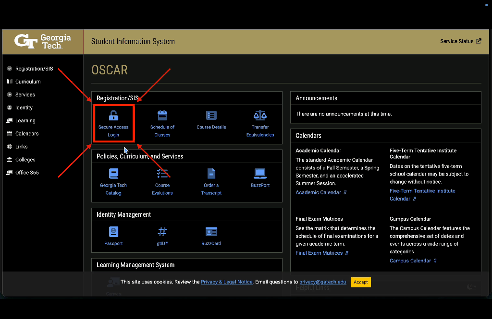Click the Student Information System title
Screen dimensions: 492x319
(x=133, y=41)
